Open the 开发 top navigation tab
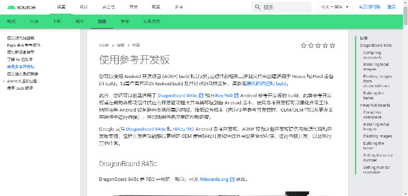 pyautogui.click(x=133, y=7)
